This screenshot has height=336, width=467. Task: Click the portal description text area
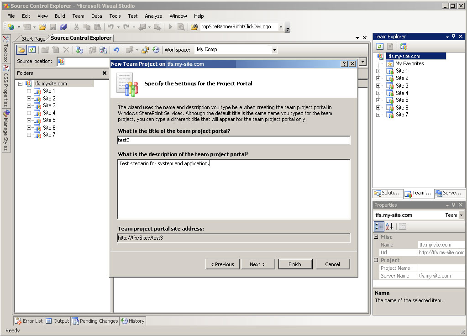pos(234,189)
